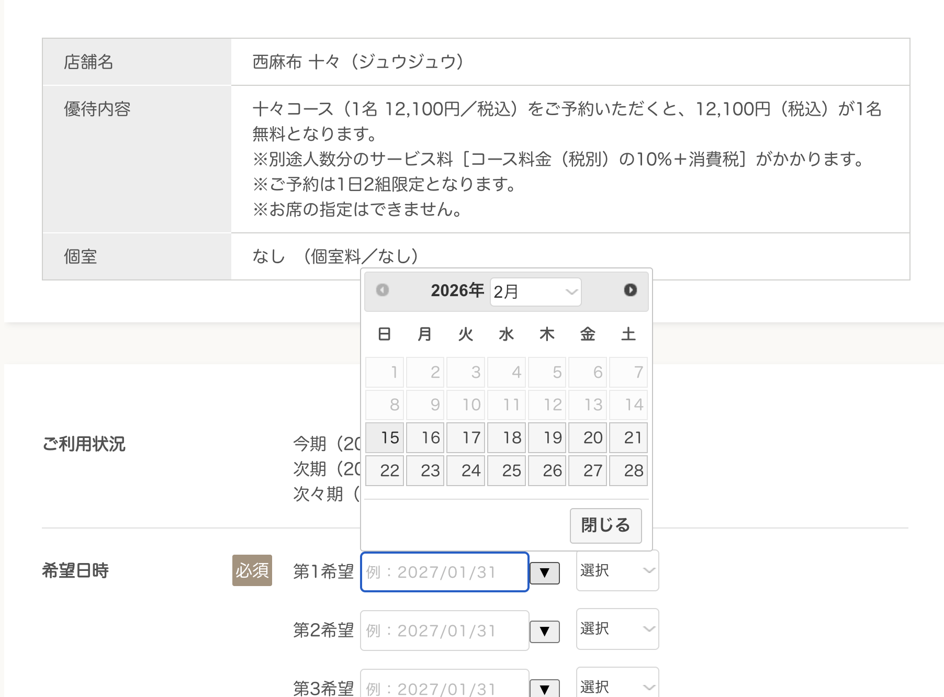The image size is (944, 697).
Task: Open the 2月 month selector dropdown
Action: click(534, 291)
